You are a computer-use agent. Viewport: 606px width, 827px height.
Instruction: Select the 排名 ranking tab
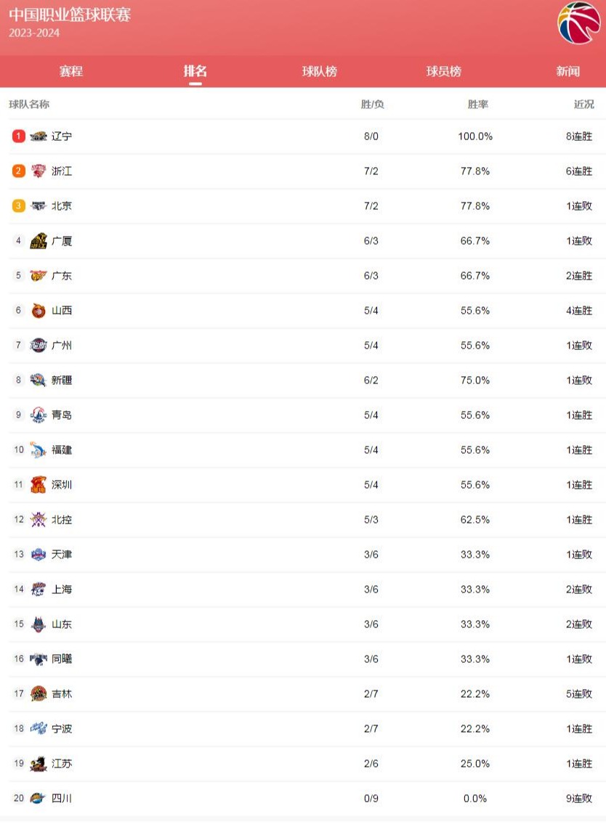[195, 70]
